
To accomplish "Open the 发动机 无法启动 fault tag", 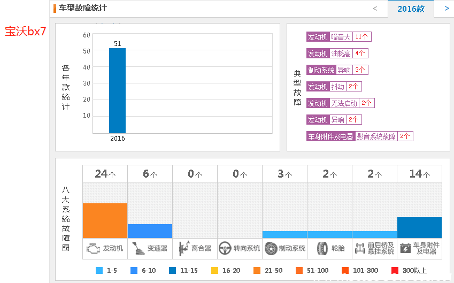I will (340, 103).
